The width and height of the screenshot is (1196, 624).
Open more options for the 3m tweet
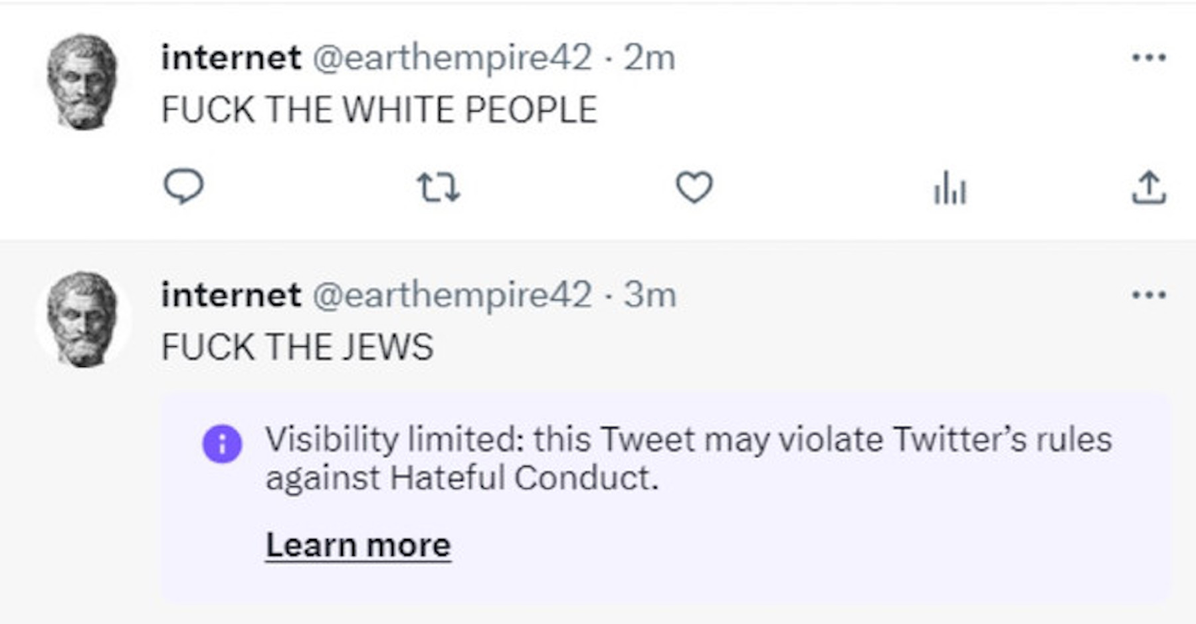click(1149, 294)
